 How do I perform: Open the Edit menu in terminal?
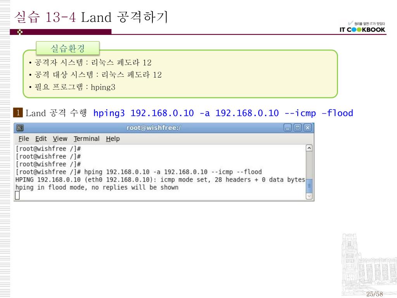click(x=41, y=139)
